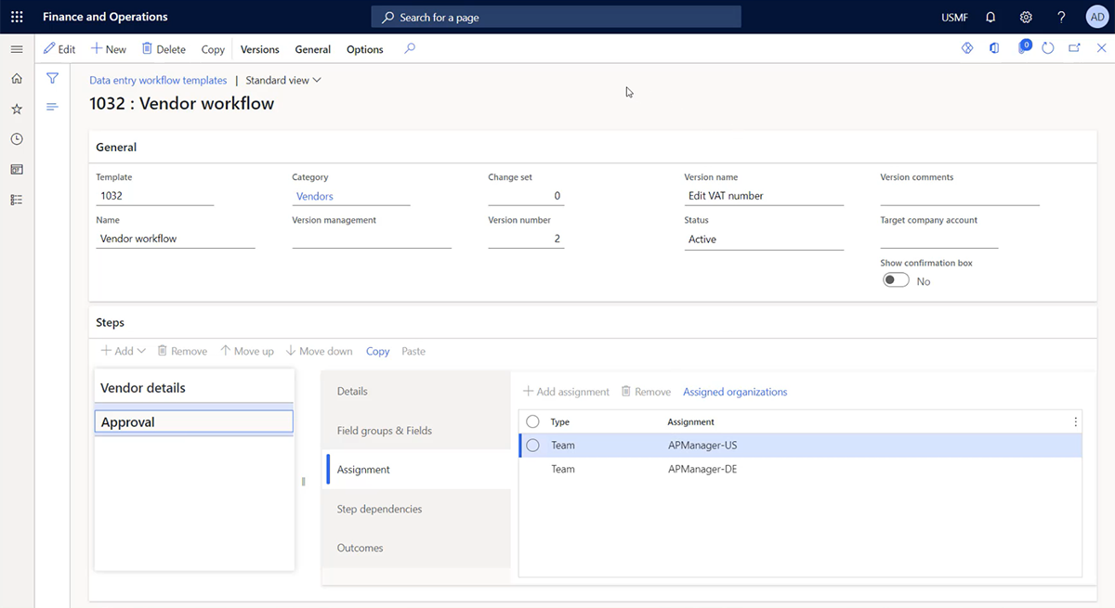Image resolution: width=1115 pixels, height=608 pixels.
Task: Open the grid options menu via the ellipsis
Action: coord(1075,420)
